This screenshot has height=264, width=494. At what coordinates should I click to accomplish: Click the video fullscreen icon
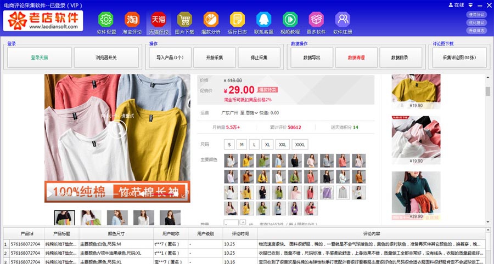click(186, 194)
